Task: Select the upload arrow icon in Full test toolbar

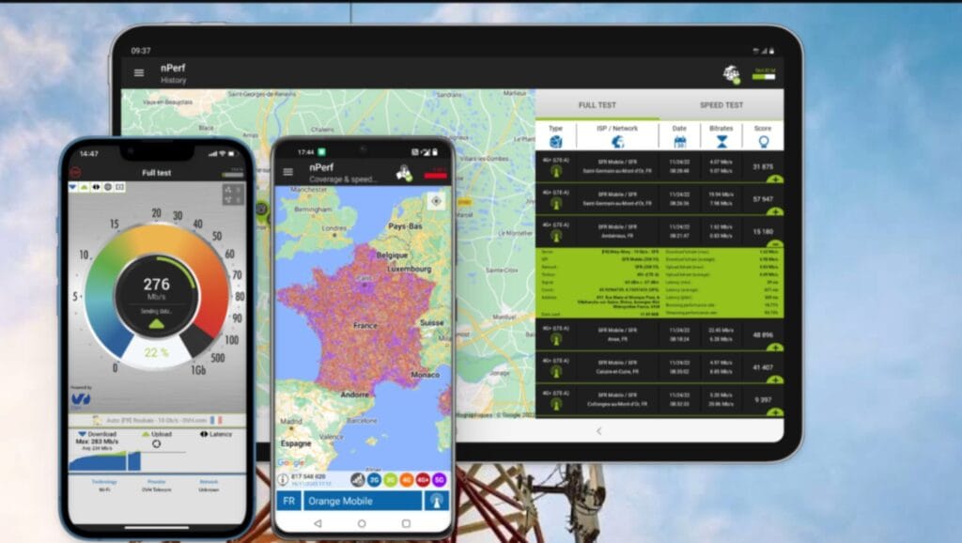Action: [85, 187]
